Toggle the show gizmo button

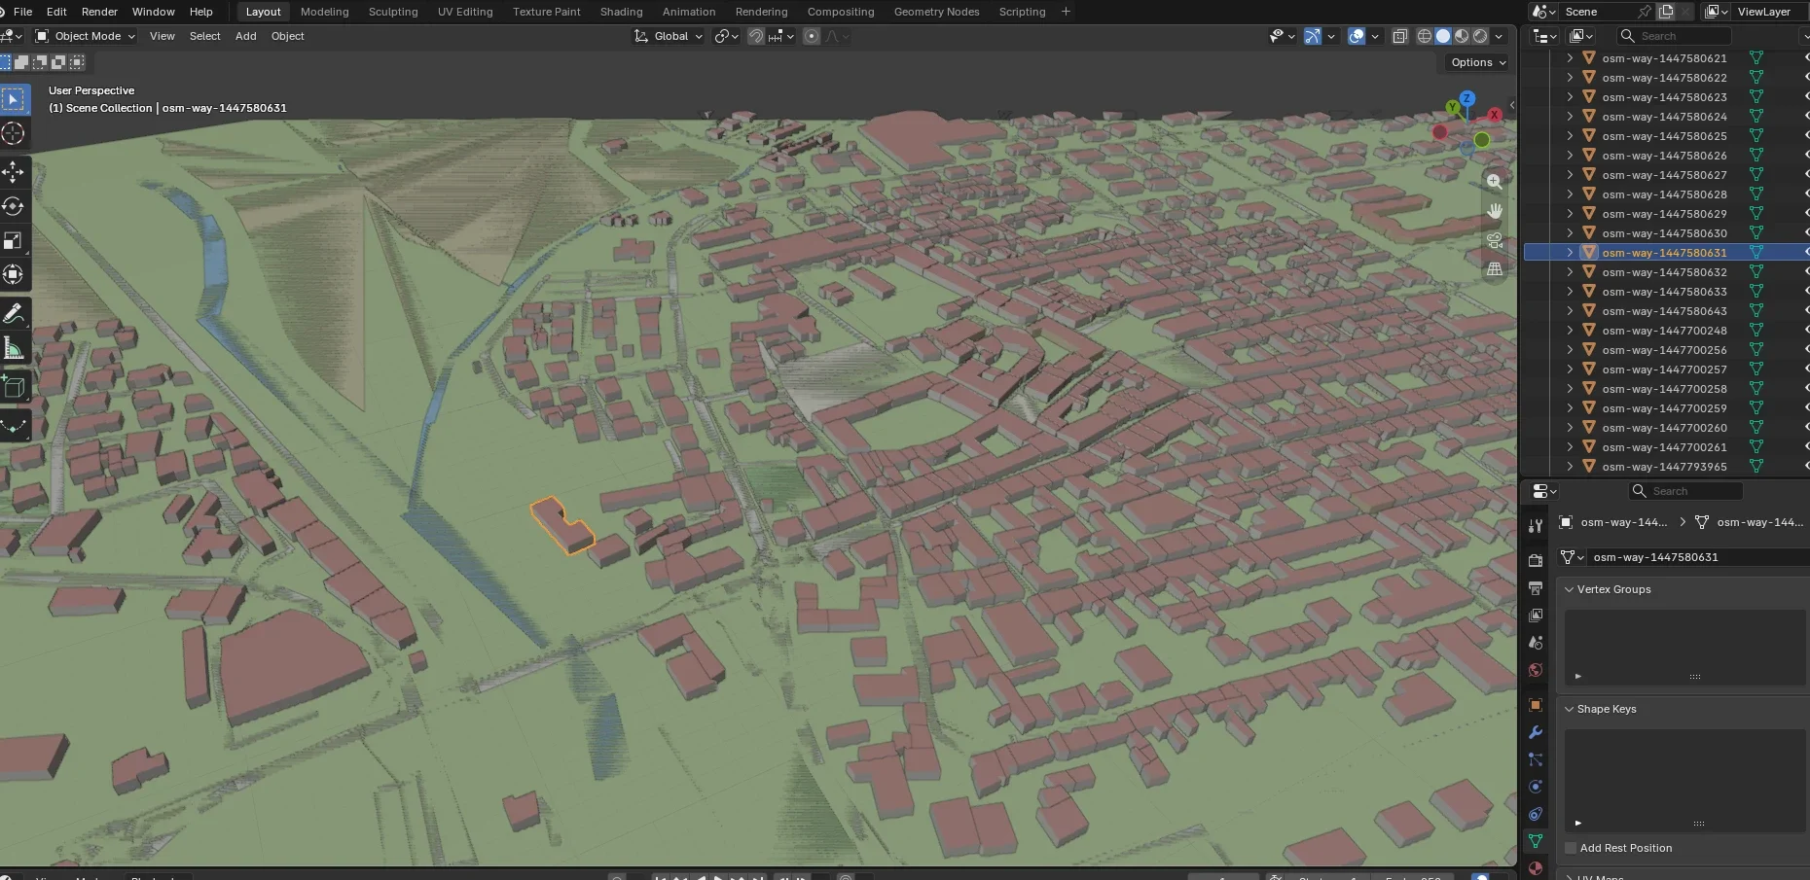[x=1313, y=36]
